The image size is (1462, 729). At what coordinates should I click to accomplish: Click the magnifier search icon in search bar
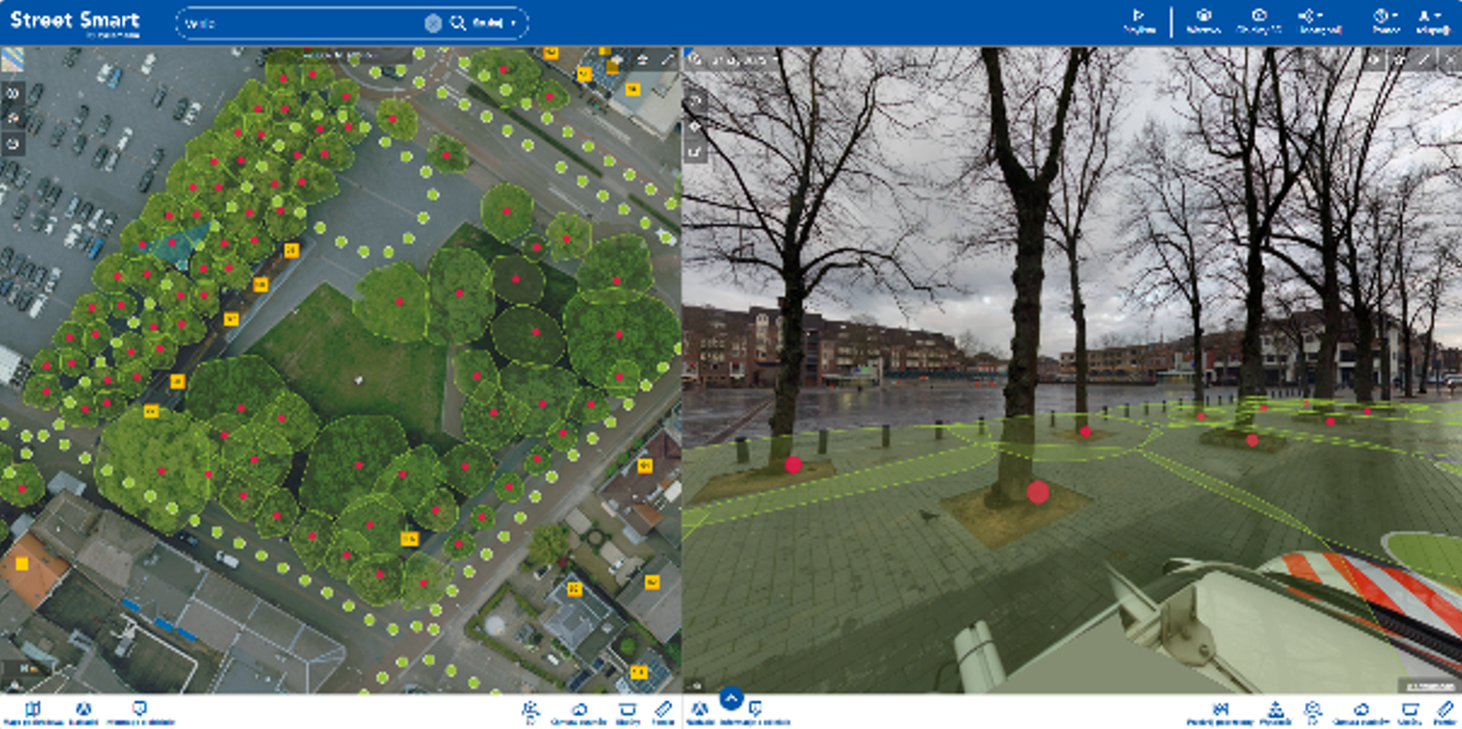click(x=458, y=23)
